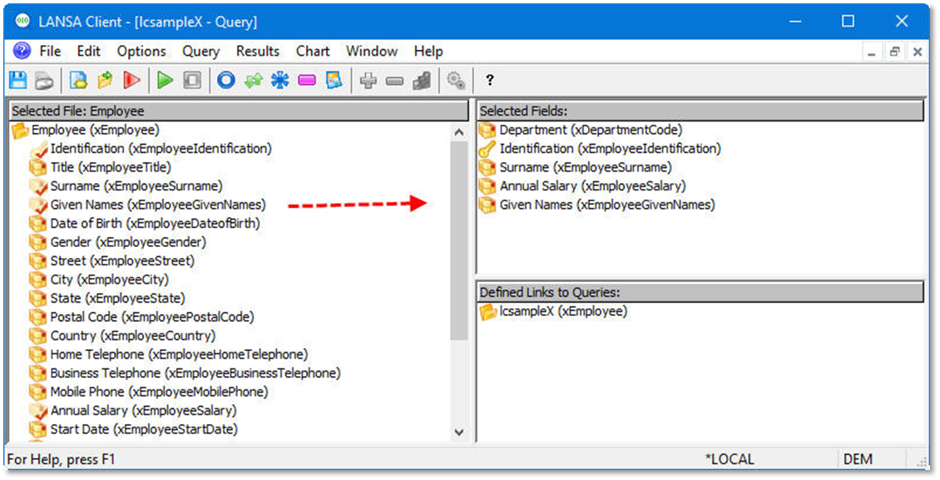
Task: Close the inner query child window
Action: coord(918,52)
